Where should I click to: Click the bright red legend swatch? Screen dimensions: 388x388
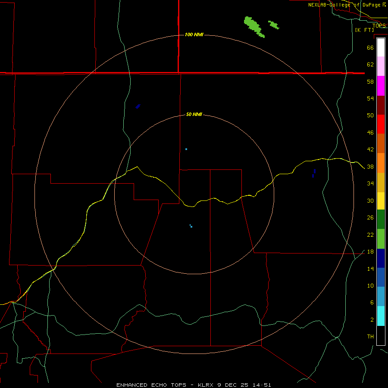381,124
